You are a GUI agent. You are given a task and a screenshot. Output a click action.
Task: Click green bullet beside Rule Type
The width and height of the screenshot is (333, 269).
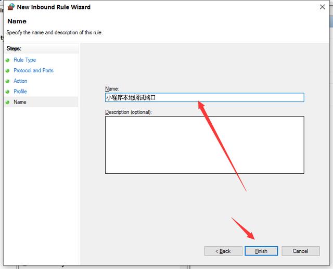click(7, 60)
